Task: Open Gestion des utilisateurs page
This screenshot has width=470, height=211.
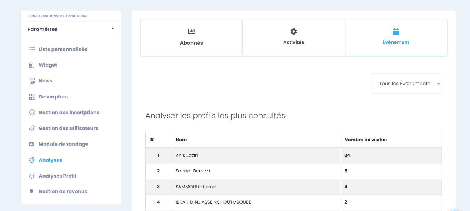Action: [x=68, y=128]
